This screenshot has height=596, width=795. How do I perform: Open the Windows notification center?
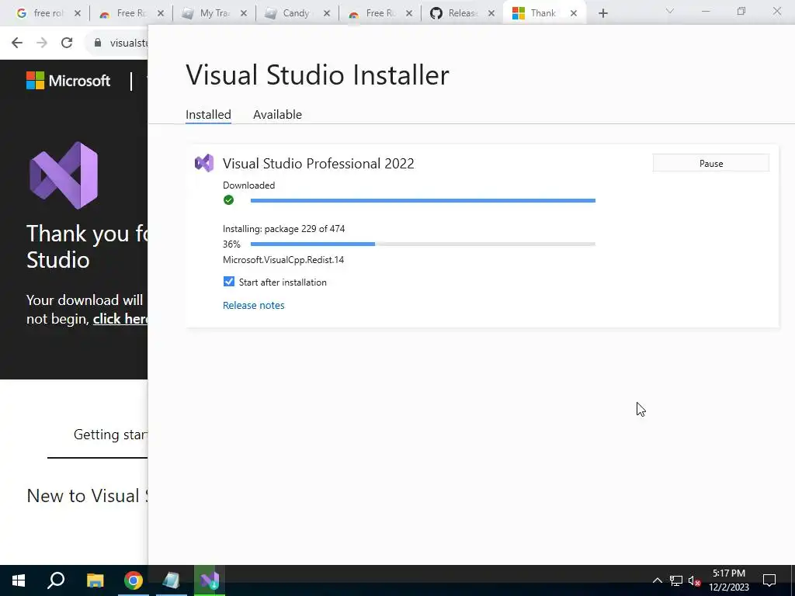(769, 580)
